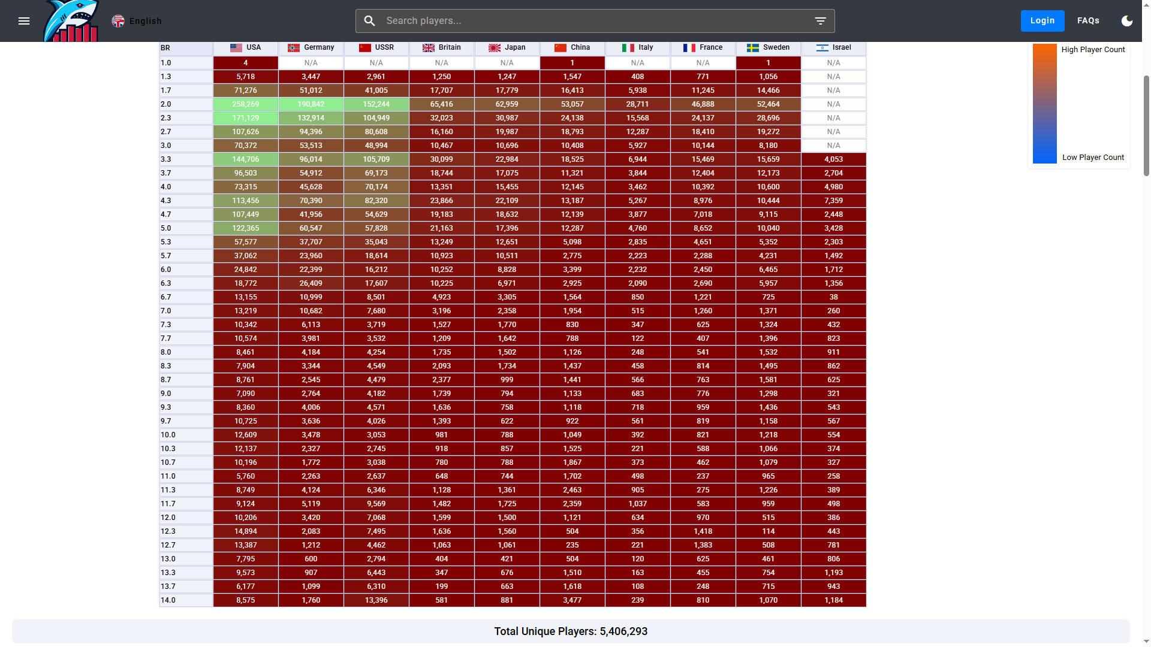Open the FAQs page
This screenshot has width=1151, height=647.
[1088, 21]
